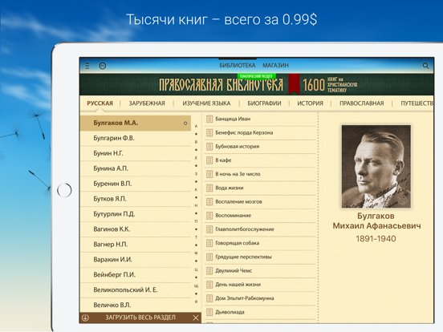
Task: Open Православная библиотека banner
Action: (x=257, y=84)
